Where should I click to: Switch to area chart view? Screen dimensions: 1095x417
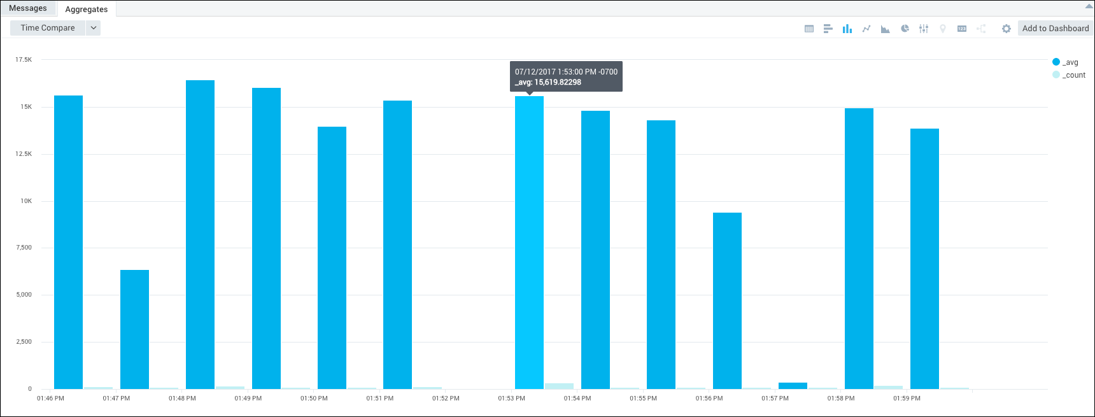[885, 29]
